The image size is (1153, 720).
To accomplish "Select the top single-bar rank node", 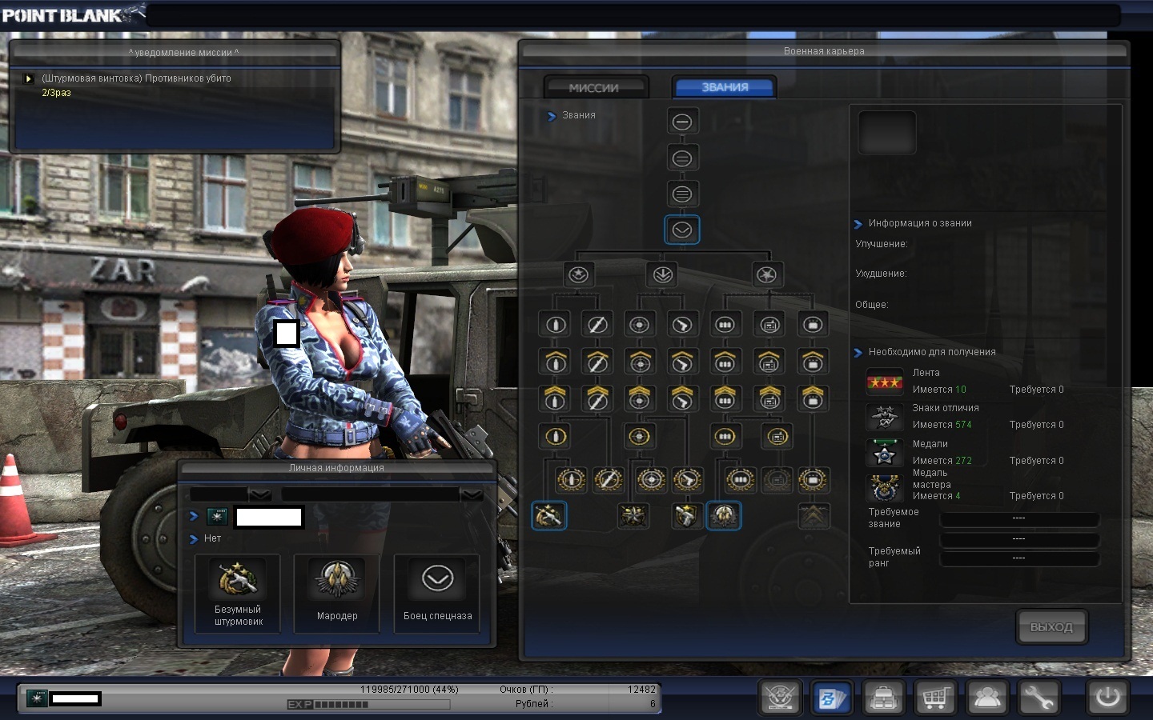I will coord(681,122).
